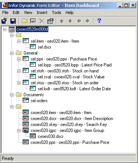Maximize the Infor Dynamic Form Editor window

[126, 5]
